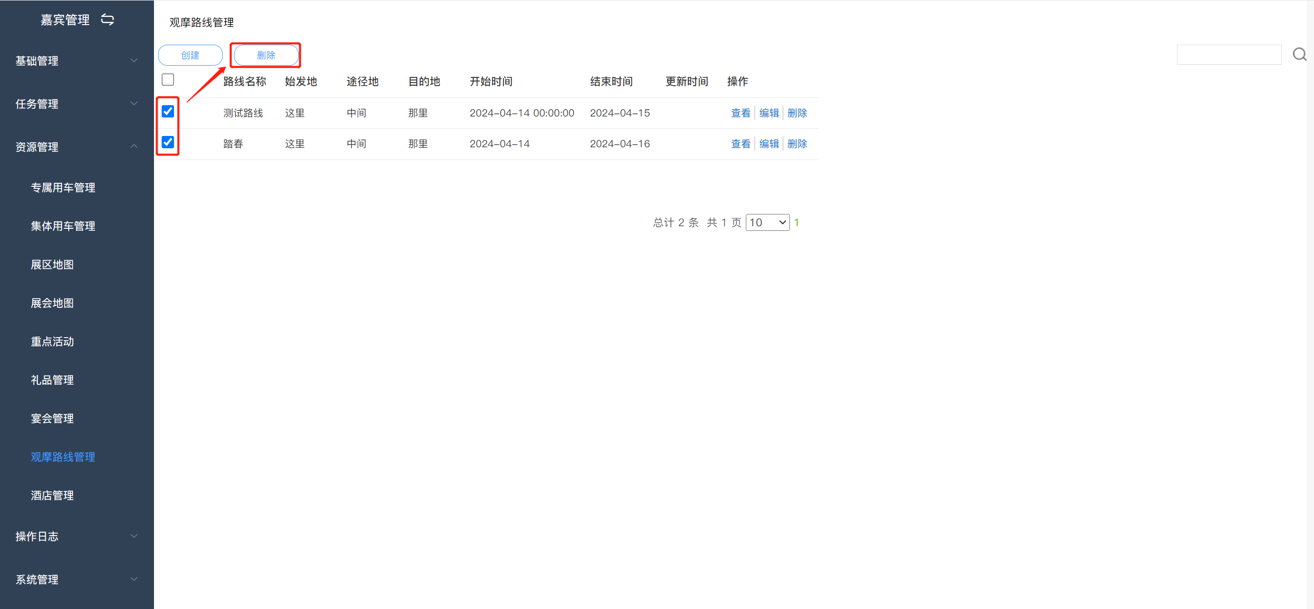1314x609 pixels.
Task: Collapse the 资源管理 menu section
Action: (77, 147)
